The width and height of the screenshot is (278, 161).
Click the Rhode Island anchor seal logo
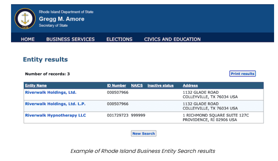[x=25, y=18]
